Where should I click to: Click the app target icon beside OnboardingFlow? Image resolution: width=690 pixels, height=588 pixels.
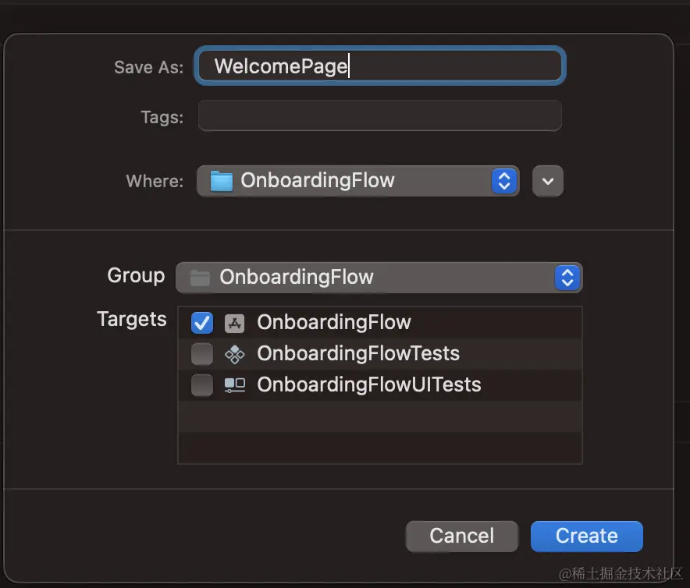234,323
